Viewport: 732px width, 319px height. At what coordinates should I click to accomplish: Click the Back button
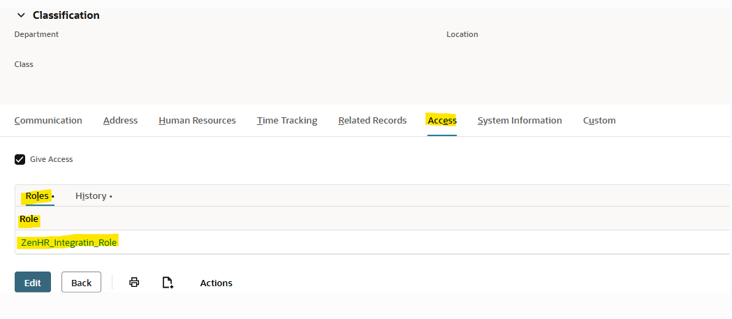point(81,283)
